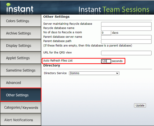Click the URL for the QRS view field
Viewport: 154px width, 126px height.
pos(126,53)
